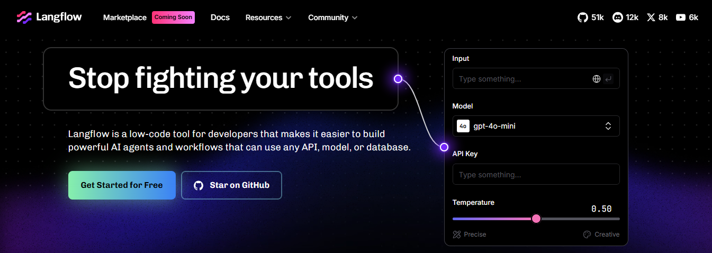The image size is (712, 253).
Task: Click the 'Stop fighting your tools' headline
Action: pos(221,78)
